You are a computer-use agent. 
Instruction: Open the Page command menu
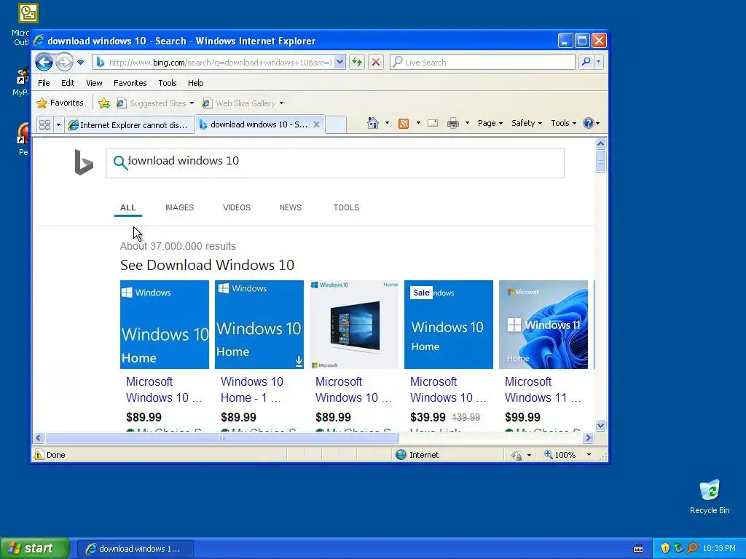click(490, 123)
